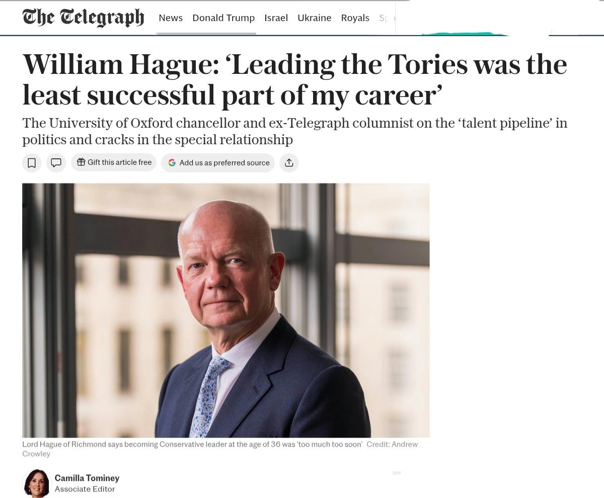604x498 pixels.
Task: Add Telegraph as preferred Google source
Action: click(218, 163)
